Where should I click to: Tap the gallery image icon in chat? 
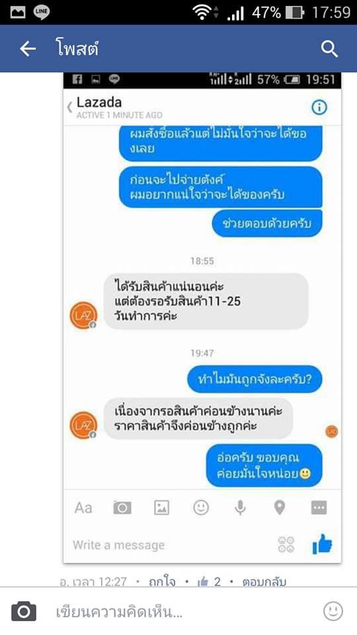(161, 507)
